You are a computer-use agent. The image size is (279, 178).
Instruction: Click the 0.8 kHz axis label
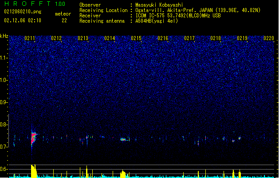[4, 125]
